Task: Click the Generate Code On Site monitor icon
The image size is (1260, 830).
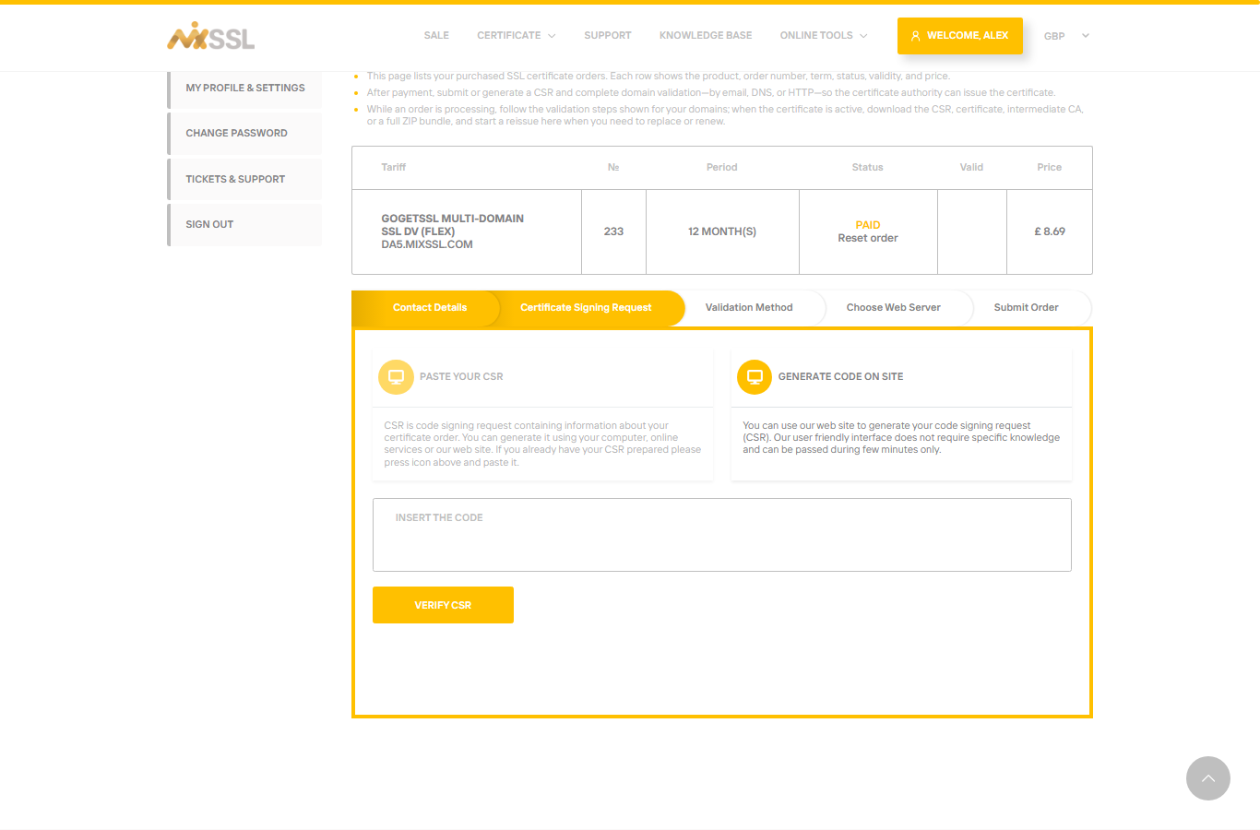Action: click(755, 376)
